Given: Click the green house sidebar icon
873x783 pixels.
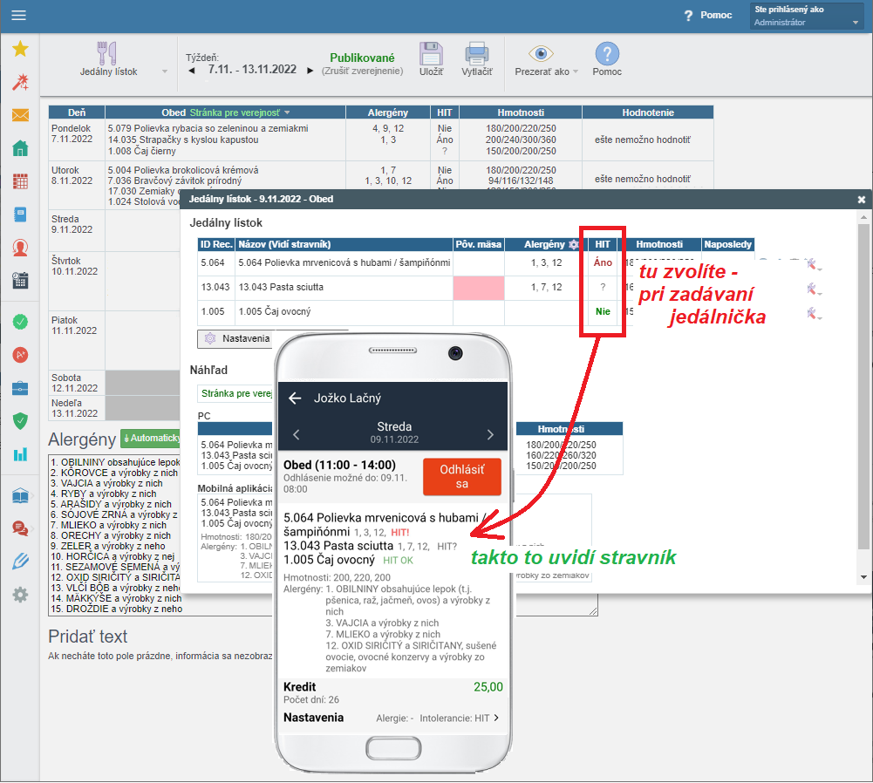Looking at the screenshot, I should coord(20,148).
